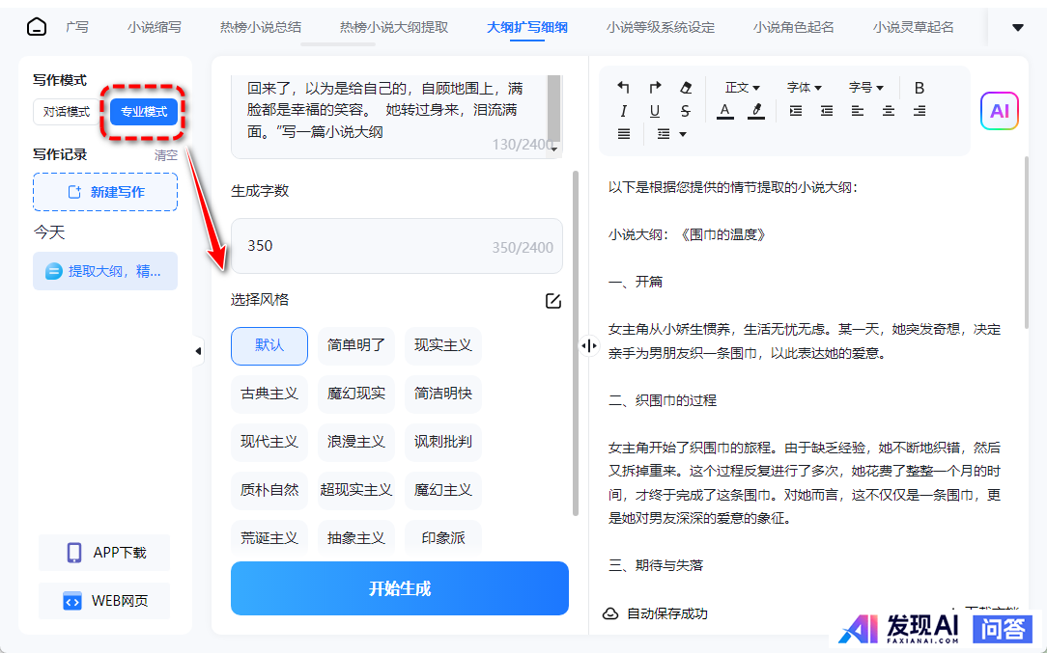Open the 大纲扩写细纲 tab

click(526, 27)
